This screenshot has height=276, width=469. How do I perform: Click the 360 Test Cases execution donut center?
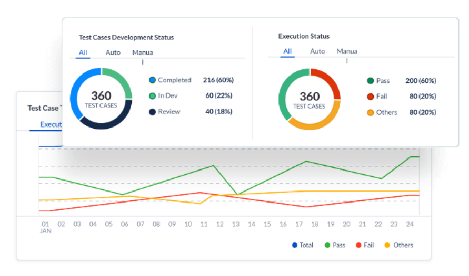click(x=310, y=100)
